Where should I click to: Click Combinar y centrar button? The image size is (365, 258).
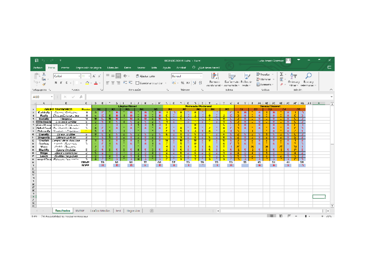click(x=152, y=83)
